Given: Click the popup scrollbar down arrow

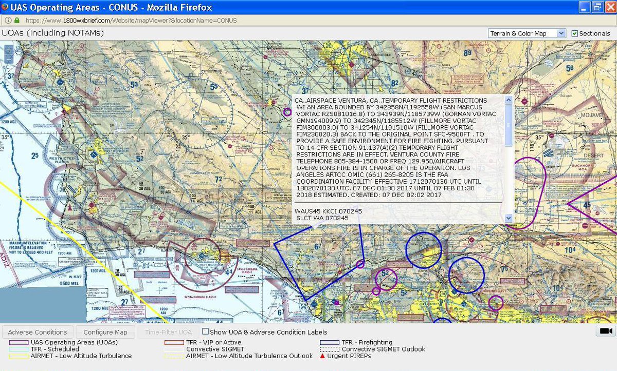Looking at the screenshot, I should tap(509, 218).
